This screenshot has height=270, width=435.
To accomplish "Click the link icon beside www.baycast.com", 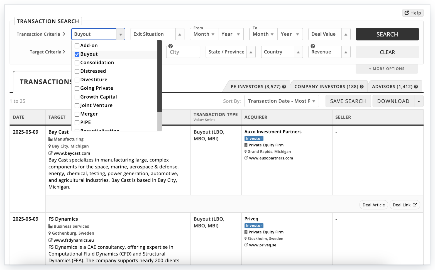I will click(x=50, y=153).
